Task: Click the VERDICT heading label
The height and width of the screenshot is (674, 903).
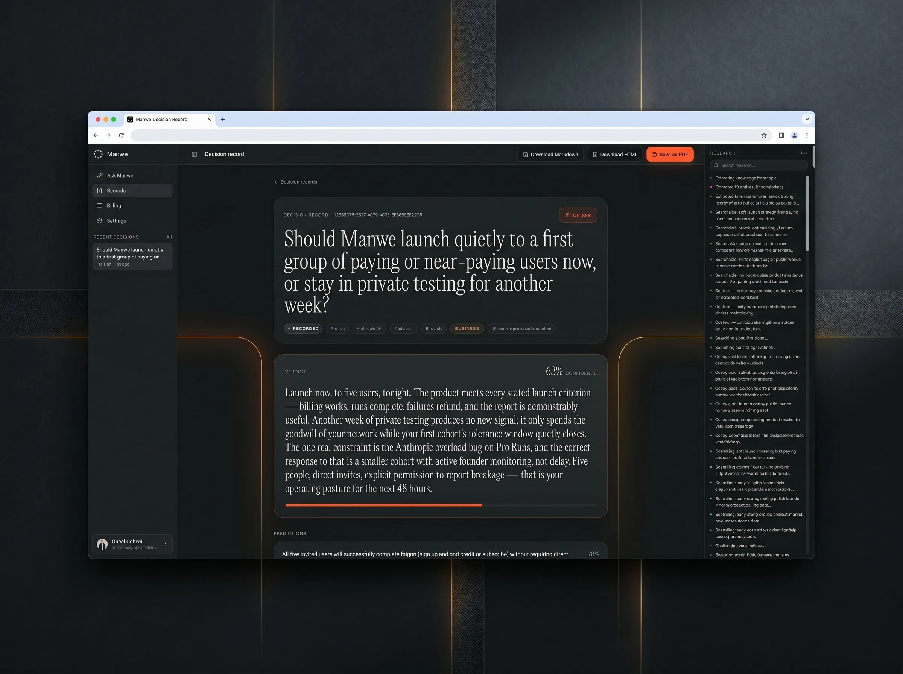Action: point(295,372)
